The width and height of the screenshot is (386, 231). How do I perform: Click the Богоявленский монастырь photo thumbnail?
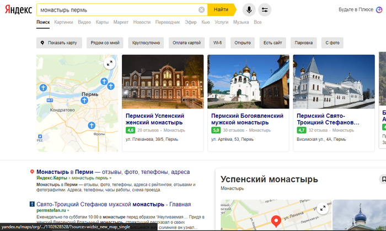(247, 81)
